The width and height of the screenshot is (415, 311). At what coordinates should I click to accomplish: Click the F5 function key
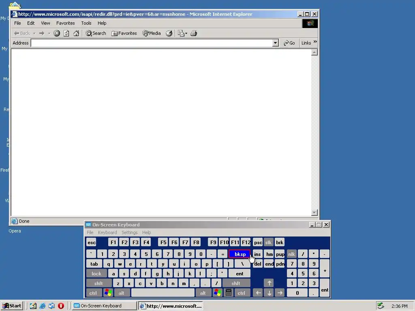tap(163, 243)
